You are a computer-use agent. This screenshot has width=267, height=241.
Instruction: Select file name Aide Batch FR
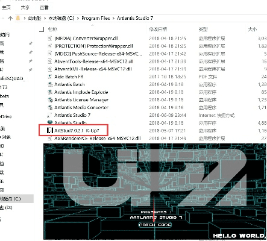pyautogui.click(x=69, y=77)
